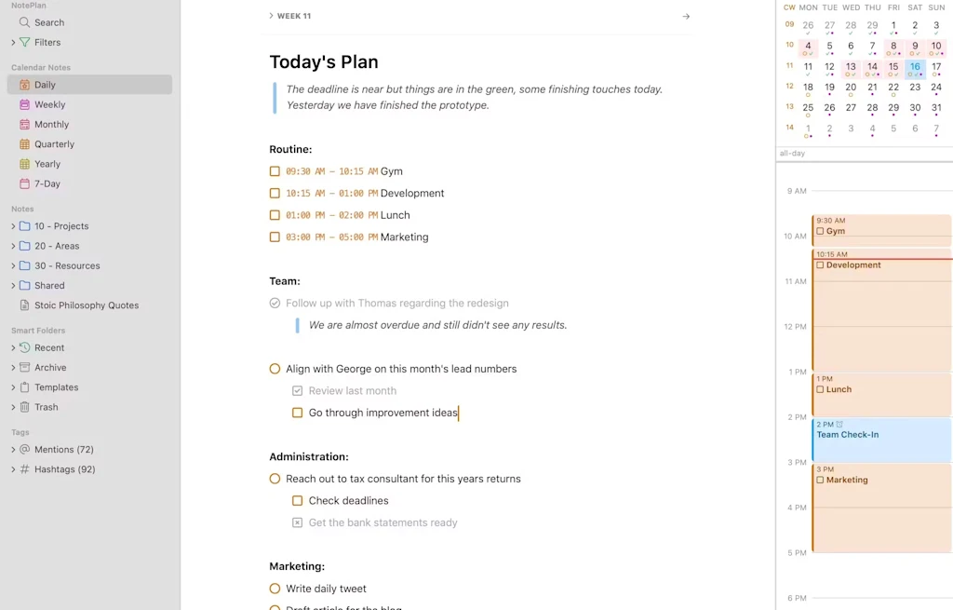Click the forward arrow above Today's Plan
953x610 pixels.
pos(686,16)
